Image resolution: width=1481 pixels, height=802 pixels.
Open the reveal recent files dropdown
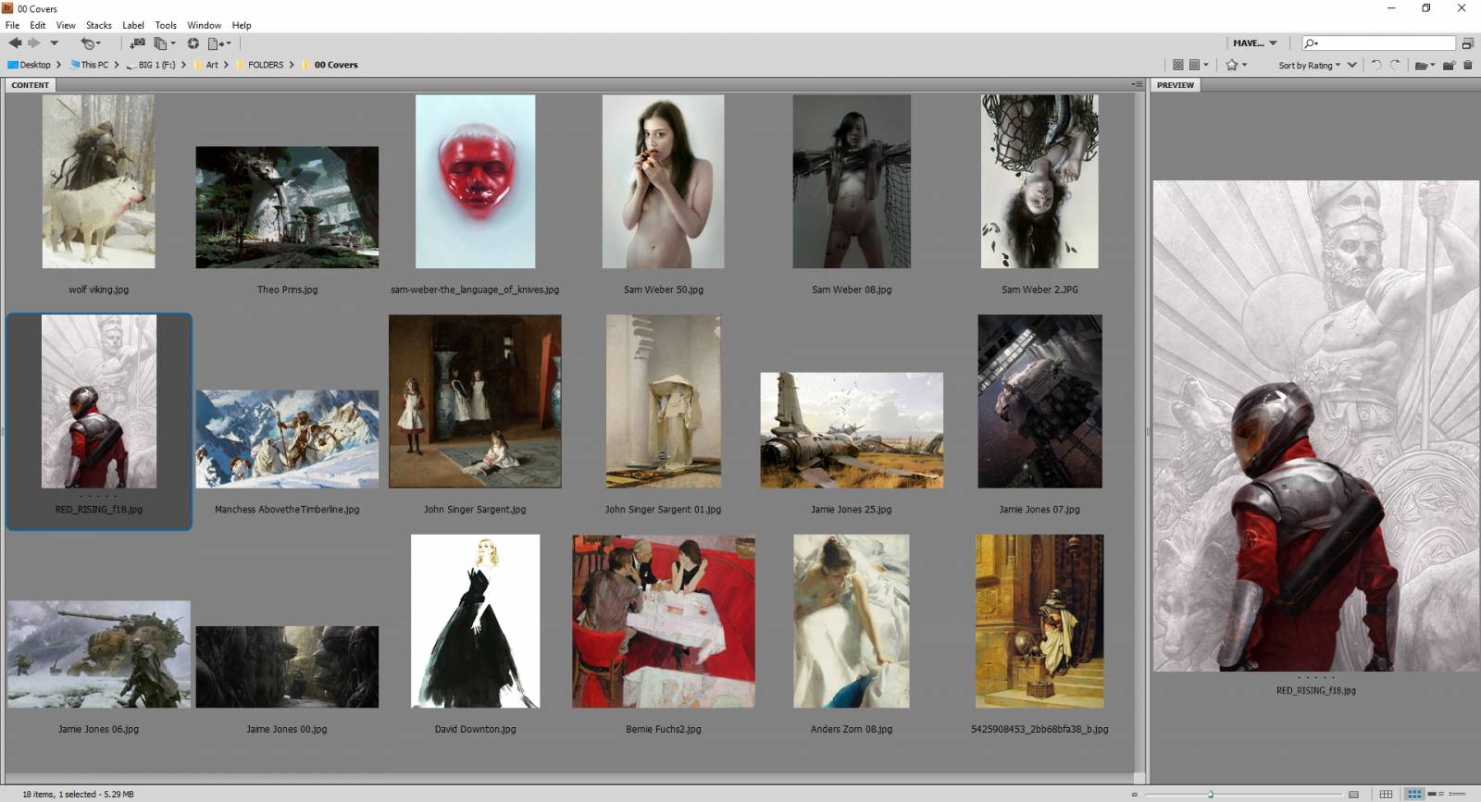click(x=90, y=43)
